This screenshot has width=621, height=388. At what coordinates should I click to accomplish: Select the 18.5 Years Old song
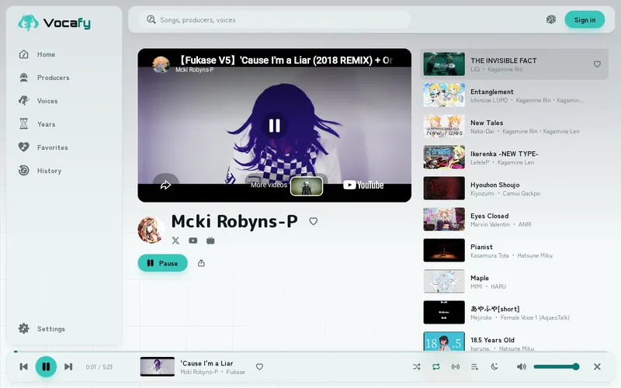[x=514, y=341]
